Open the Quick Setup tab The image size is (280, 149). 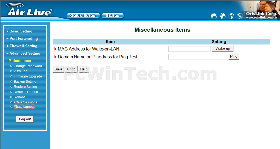pos(83,16)
